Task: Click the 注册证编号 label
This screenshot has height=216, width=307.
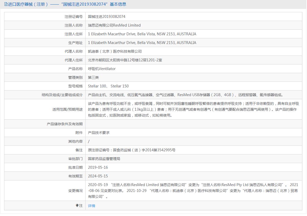Action: (74, 17)
